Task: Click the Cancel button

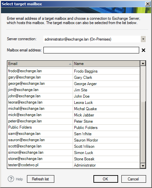Action: point(134,179)
